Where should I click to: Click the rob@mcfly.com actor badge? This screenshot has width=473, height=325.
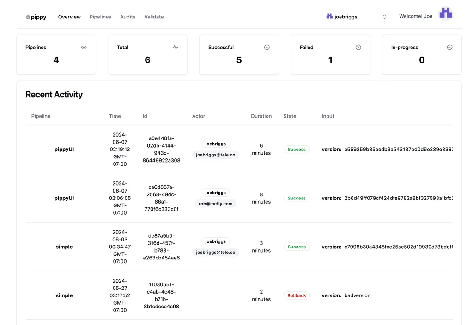pos(215,204)
